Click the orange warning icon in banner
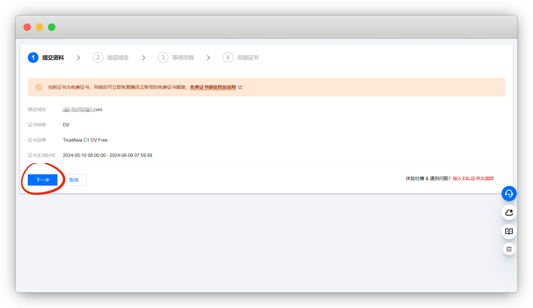The height and width of the screenshot is (308, 533). (39, 87)
